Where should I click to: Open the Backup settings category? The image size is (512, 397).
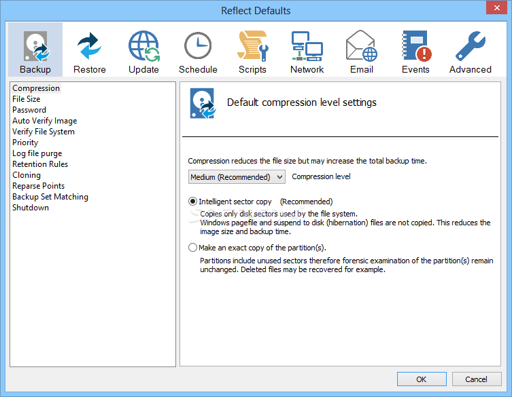pyautogui.click(x=35, y=50)
